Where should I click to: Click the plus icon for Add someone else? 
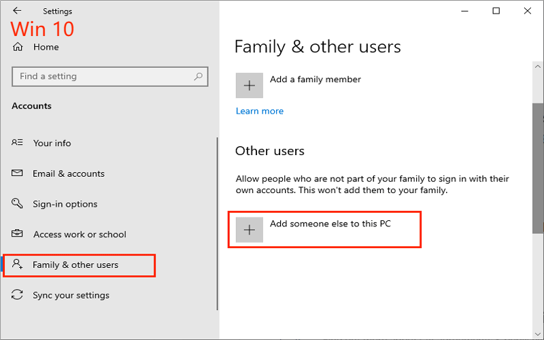click(250, 230)
